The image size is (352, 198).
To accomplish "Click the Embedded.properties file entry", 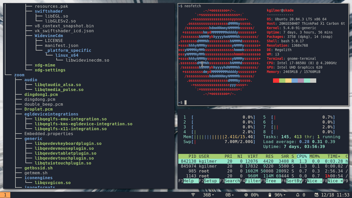I will 49,134.
